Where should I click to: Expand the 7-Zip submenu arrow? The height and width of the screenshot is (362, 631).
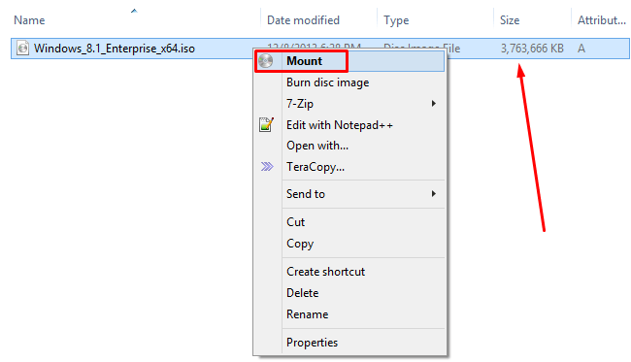(x=433, y=104)
